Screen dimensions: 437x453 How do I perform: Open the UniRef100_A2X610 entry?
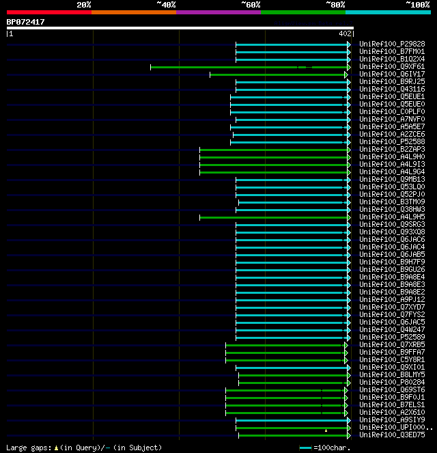[x=392, y=412]
